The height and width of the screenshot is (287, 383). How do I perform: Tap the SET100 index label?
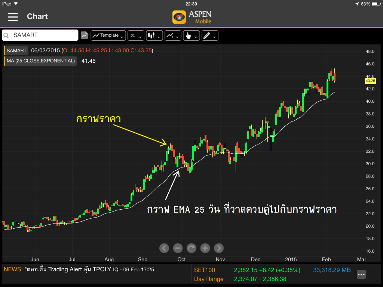[x=205, y=270]
